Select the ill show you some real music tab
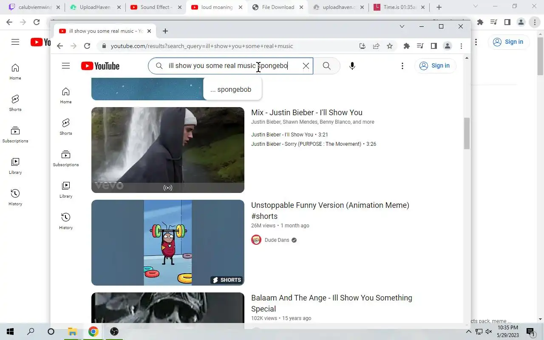 point(105,31)
